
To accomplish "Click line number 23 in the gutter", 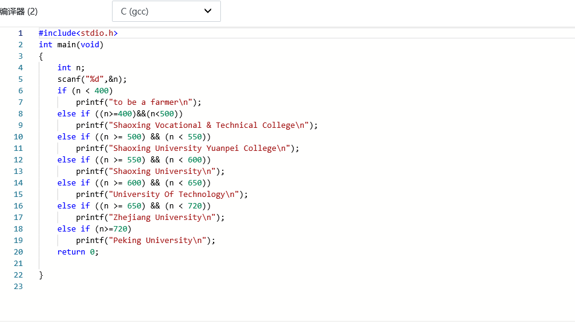I will (x=18, y=287).
